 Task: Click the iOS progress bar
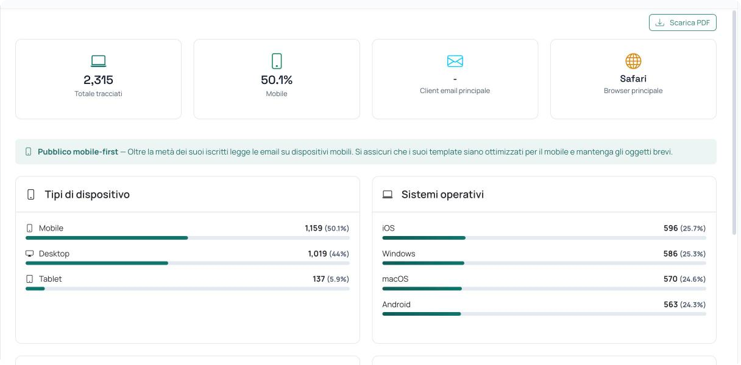[x=544, y=238]
